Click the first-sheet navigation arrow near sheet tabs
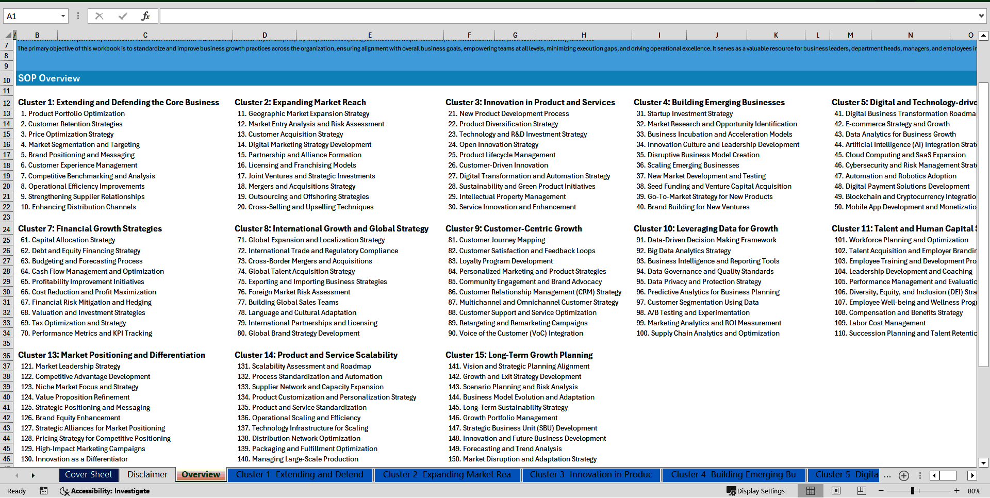The height and width of the screenshot is (498, 990). (17, 475)
